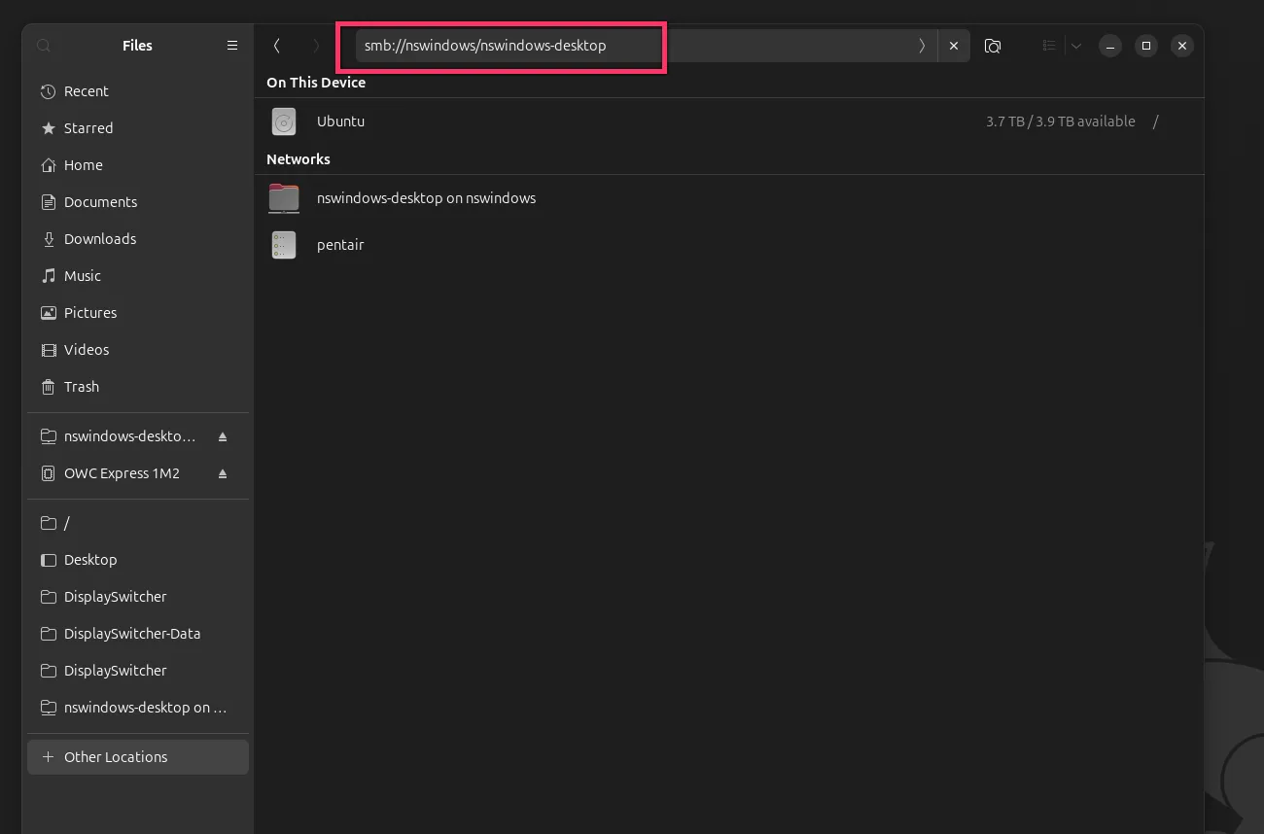
Task: Open Trash in the sidebar
Action: tap(138, 387)
